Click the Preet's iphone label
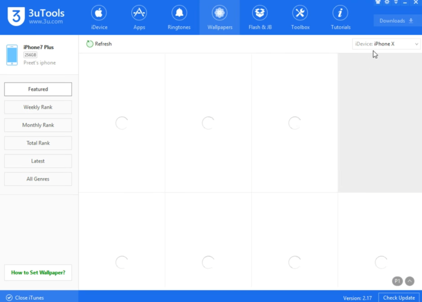 (x=40, y=63)
